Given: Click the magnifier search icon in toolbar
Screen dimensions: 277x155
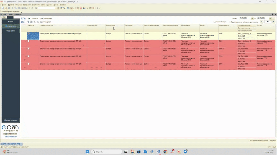Looking at the screenshot, I should click(36, 8).
